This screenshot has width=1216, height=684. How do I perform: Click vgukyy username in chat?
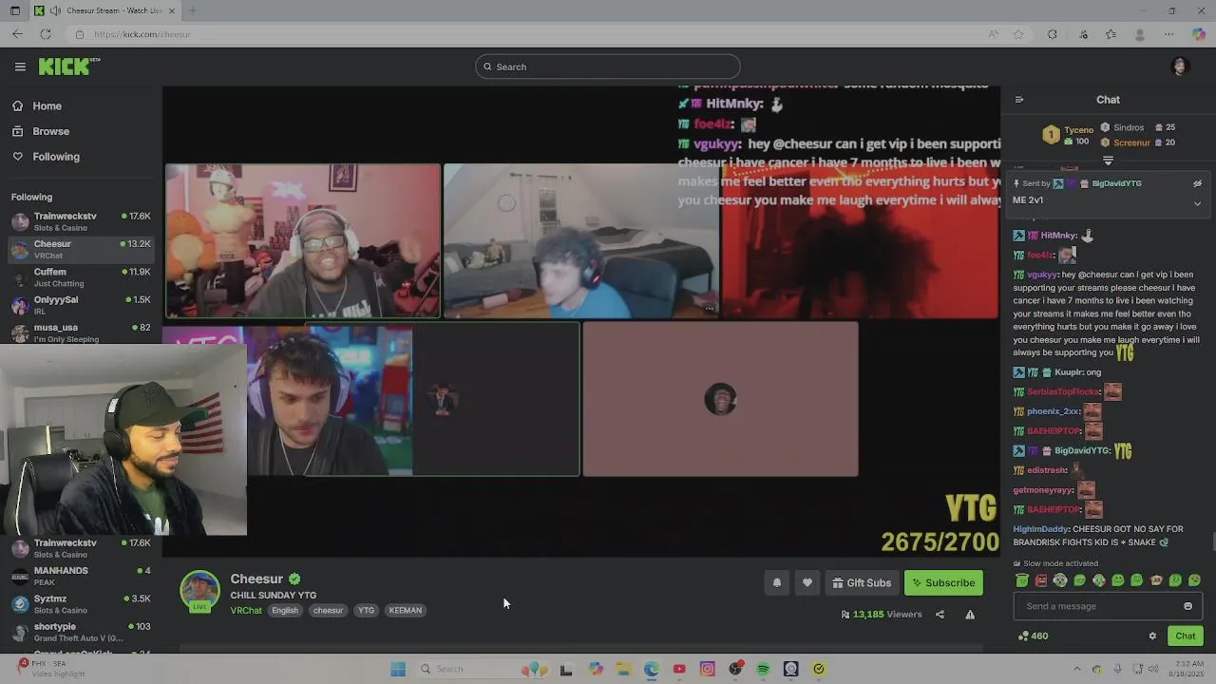point(1042,275)
